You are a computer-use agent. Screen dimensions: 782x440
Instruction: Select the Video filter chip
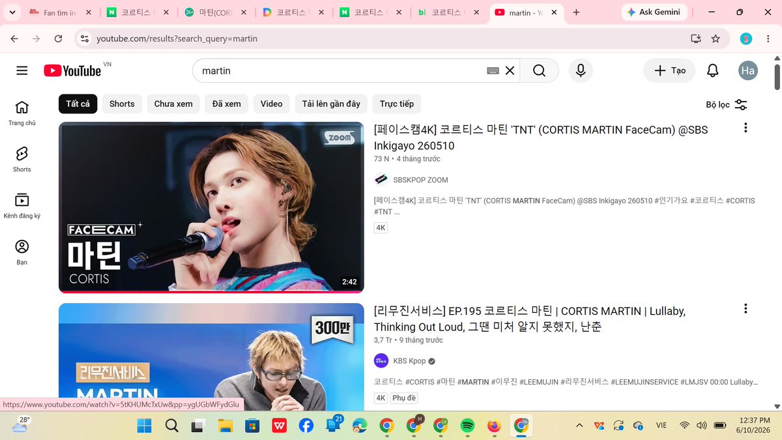point(272,104)
